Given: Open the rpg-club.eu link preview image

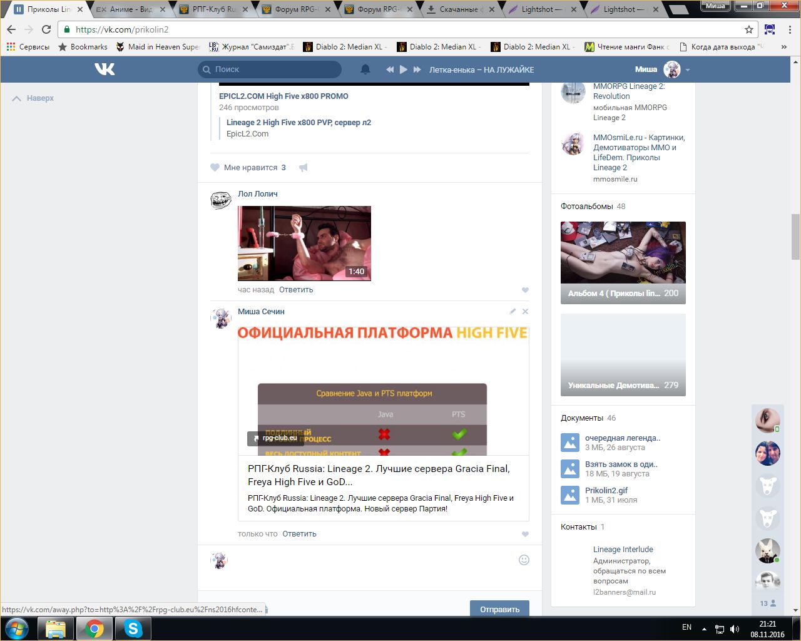Looking at the screenshot, I should (384, 391).
